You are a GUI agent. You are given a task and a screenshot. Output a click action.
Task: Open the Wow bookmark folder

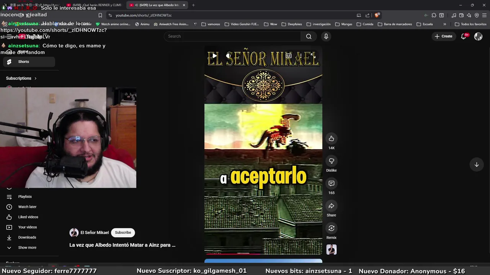(270, 24)
